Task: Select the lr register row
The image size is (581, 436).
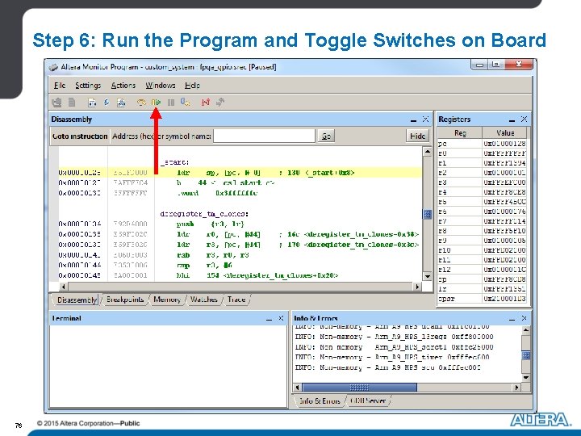Action: click(482, 289)
